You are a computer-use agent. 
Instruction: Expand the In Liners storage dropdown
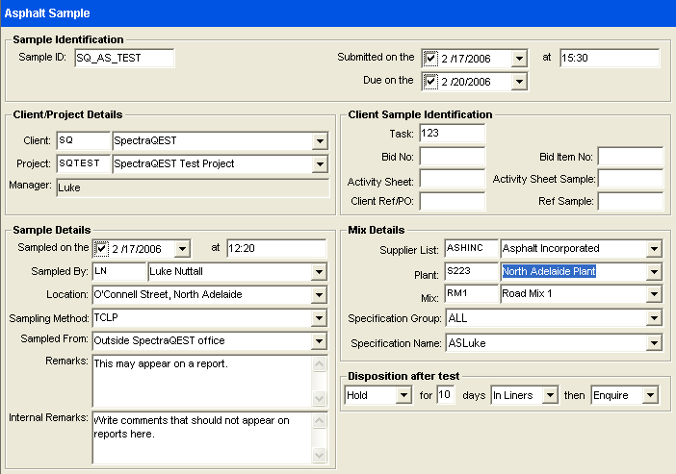(x=550, y=395)
